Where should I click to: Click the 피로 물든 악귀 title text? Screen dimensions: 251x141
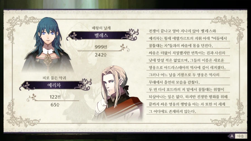pyautogui.click(x=54, y=78)
